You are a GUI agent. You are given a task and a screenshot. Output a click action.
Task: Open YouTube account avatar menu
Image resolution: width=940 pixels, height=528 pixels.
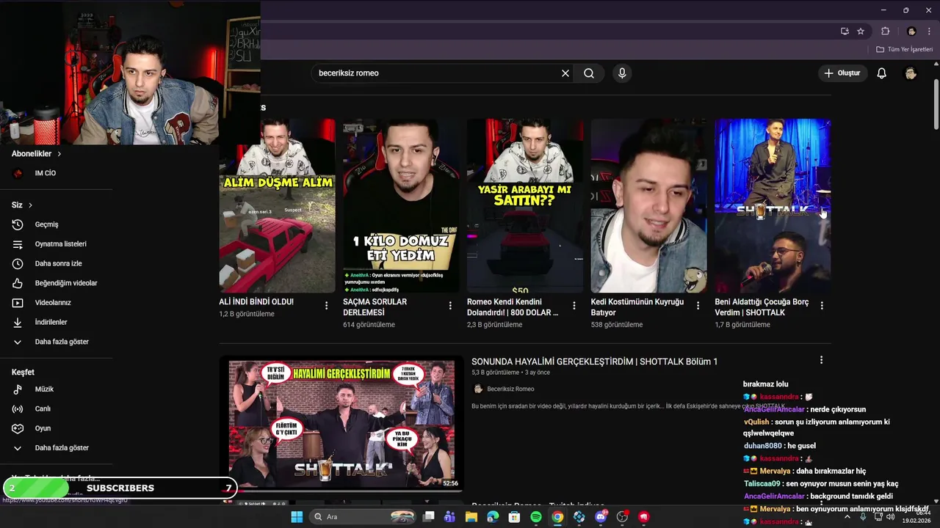coord(911,73)
